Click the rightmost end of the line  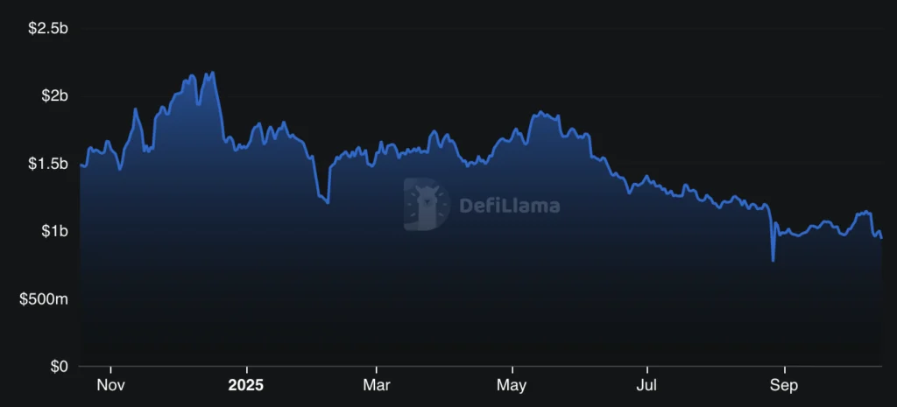coord(881,238)
